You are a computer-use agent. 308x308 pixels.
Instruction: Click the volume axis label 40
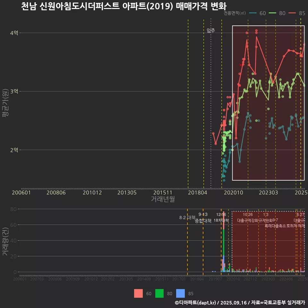click(13, 241)
